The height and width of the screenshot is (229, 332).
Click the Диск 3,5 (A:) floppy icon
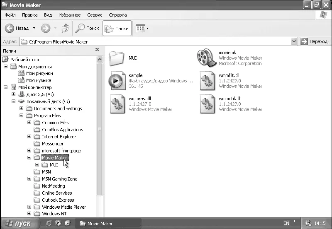(x=21, y=94)
